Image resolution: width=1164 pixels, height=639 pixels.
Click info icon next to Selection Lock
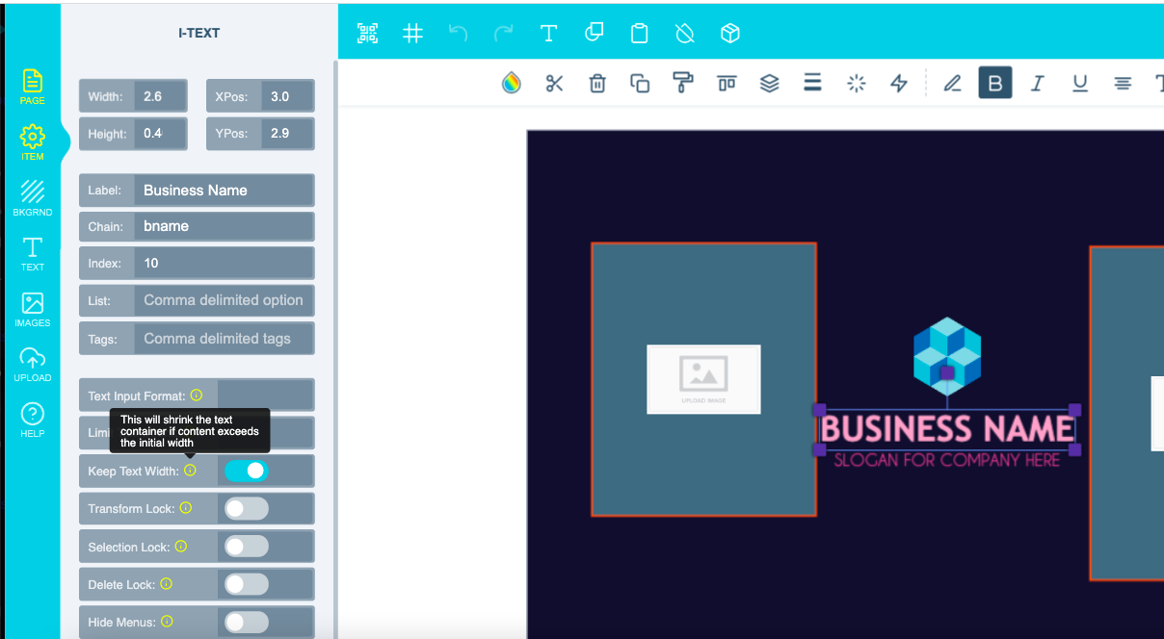[x=181, y=547]
